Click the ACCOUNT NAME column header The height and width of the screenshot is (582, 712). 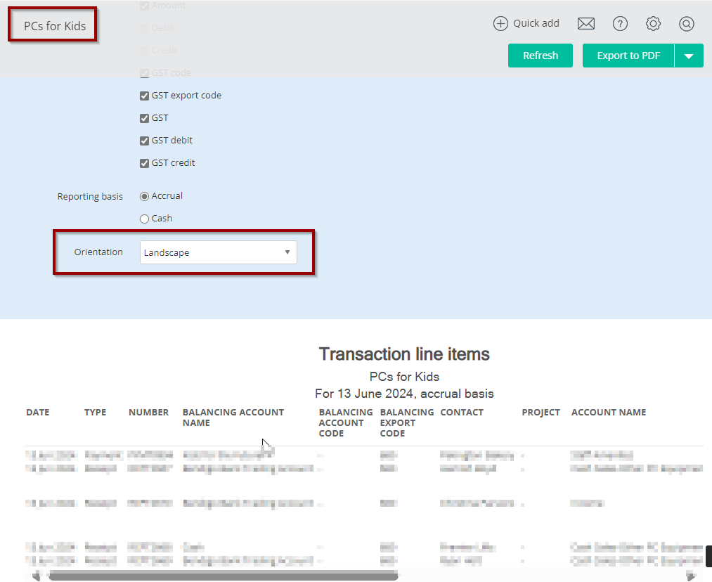click(609, 412)
